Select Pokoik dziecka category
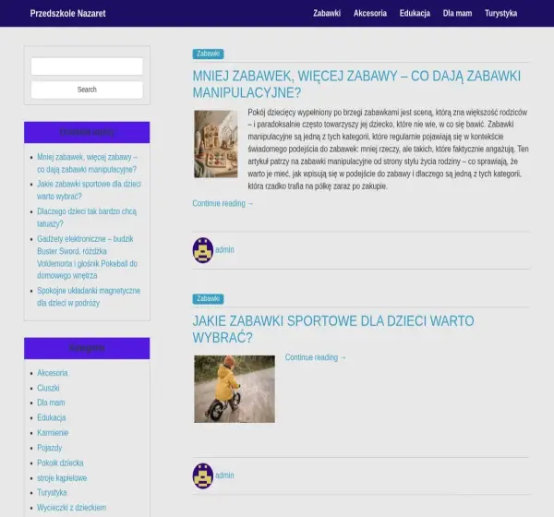The width and height of the screenshot is (554, 517). [x=60, y=463]
